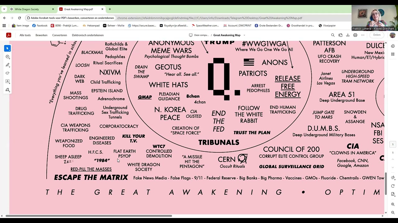
Task: Click the COUNCIL OF 200 text
Action: 291,149
